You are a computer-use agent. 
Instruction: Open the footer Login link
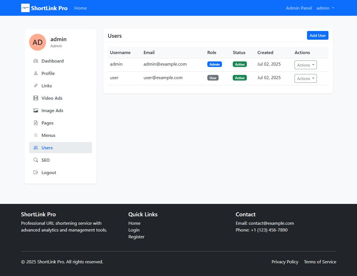pyautogui.click(x=134, y=230)
